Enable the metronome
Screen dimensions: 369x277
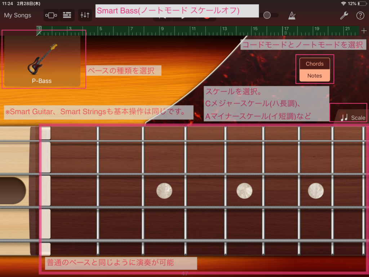(x=292, y=16)
